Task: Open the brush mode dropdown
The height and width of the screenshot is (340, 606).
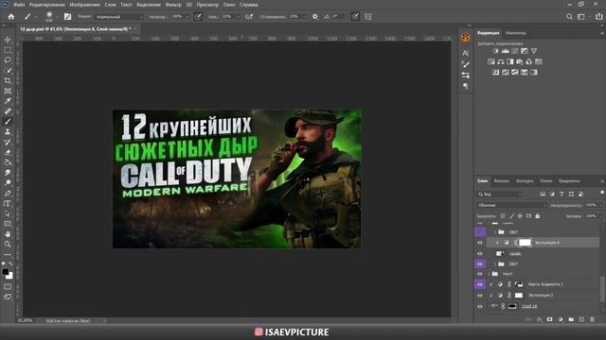Action: pos(118,17)
